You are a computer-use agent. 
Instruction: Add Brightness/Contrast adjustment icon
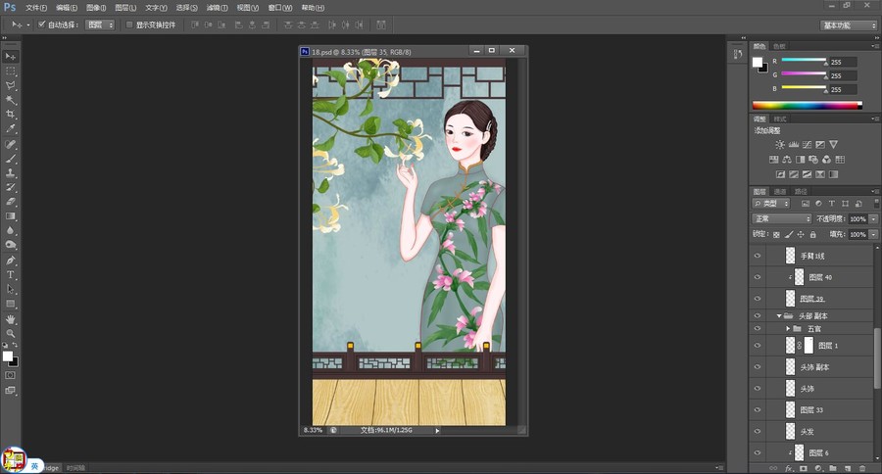click(x=780, y=145)
